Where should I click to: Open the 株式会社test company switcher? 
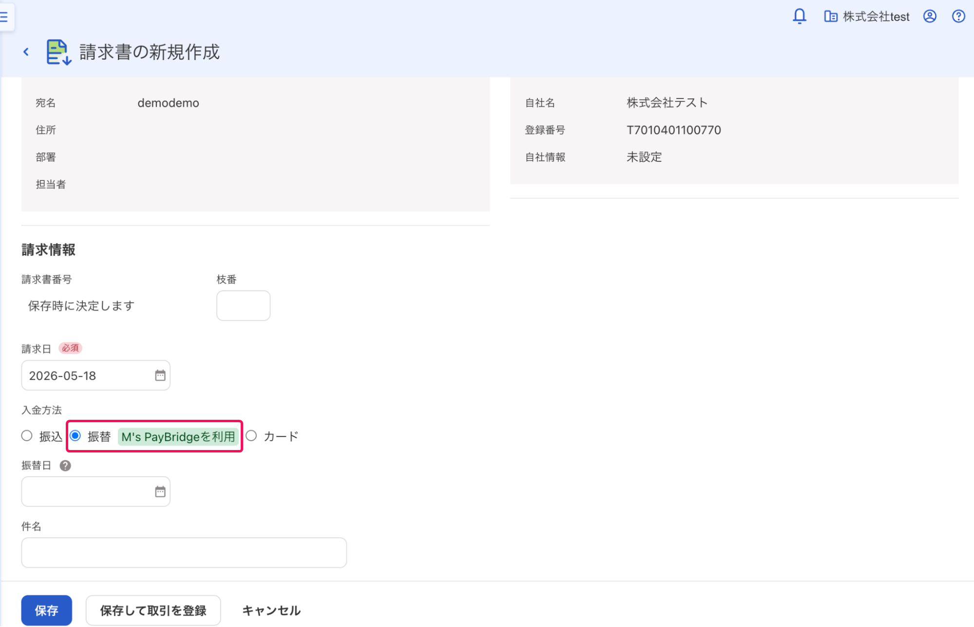pyautogui.click(x=867, y=17)
